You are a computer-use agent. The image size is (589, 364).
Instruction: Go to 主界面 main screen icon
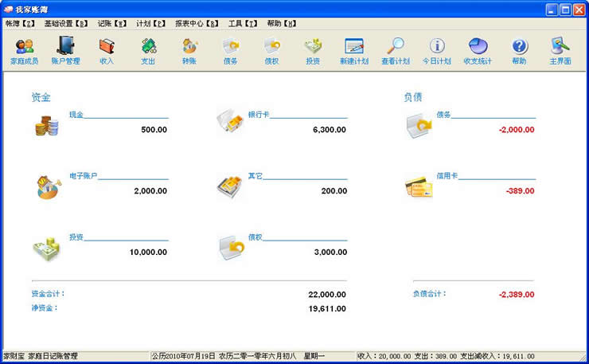click(560, 51)
